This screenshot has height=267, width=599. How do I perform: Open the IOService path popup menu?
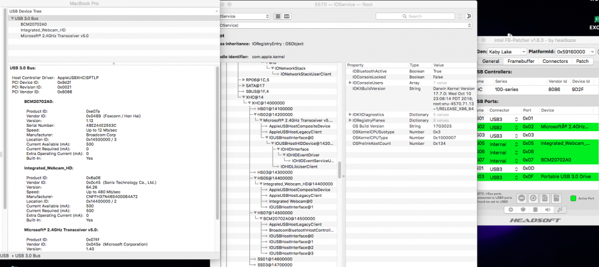[x=346, y=25]
